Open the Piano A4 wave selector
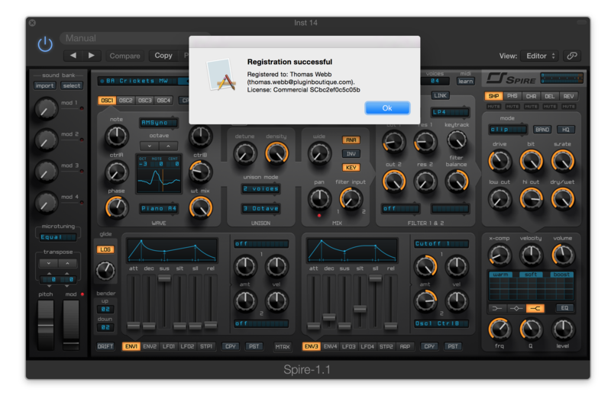Screen dimensions: 611x411 click(x=159, y=209)
